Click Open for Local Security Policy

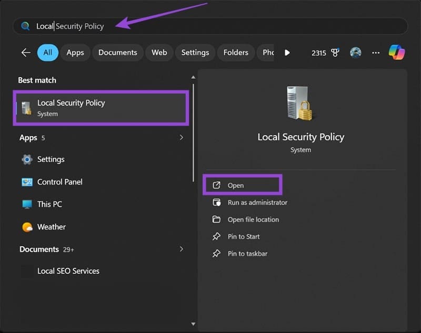click(x=236, y=185)
